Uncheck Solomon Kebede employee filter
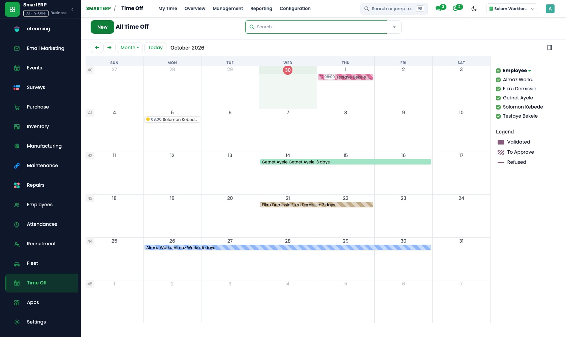 pyautogui.click(x=498, y=107)
